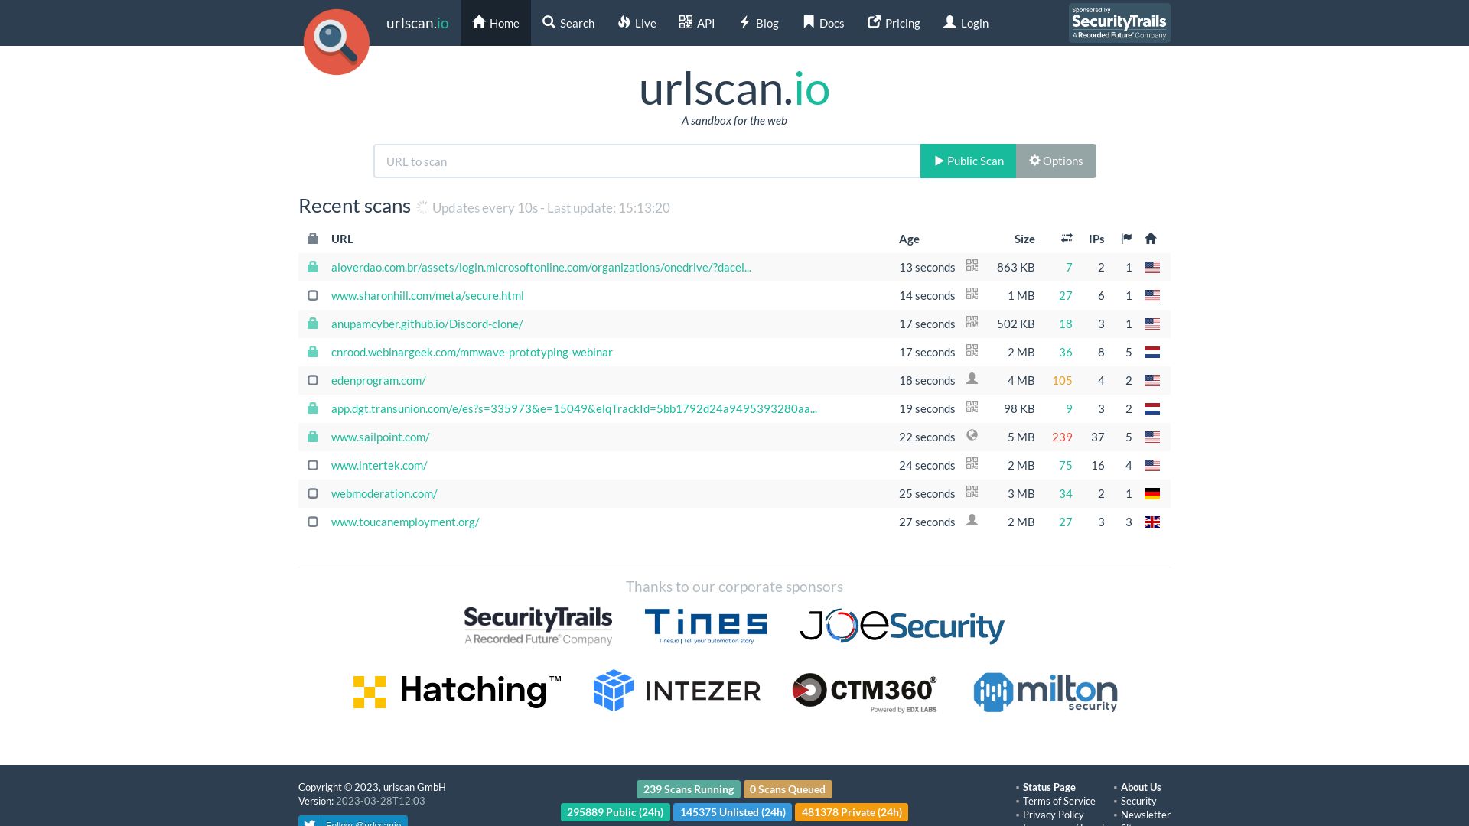Click Netherlands flag on cnrood.webinargeek.com row
The image size is (1469, 826).
pyautogui.click(x=1152, y=352)
